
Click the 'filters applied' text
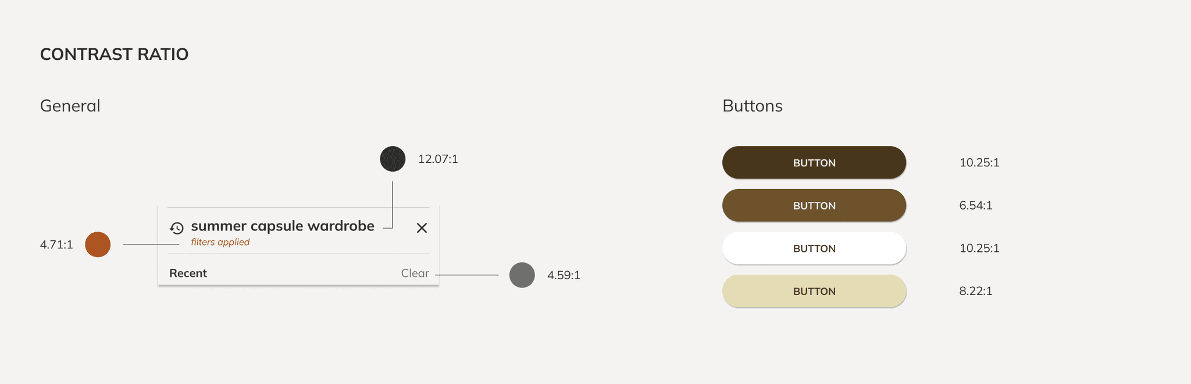pyautogui.click(x=220, y=242)
